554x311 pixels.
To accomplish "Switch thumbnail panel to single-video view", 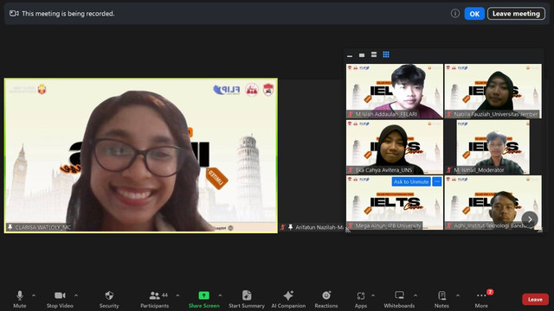I will click(362, 55).
